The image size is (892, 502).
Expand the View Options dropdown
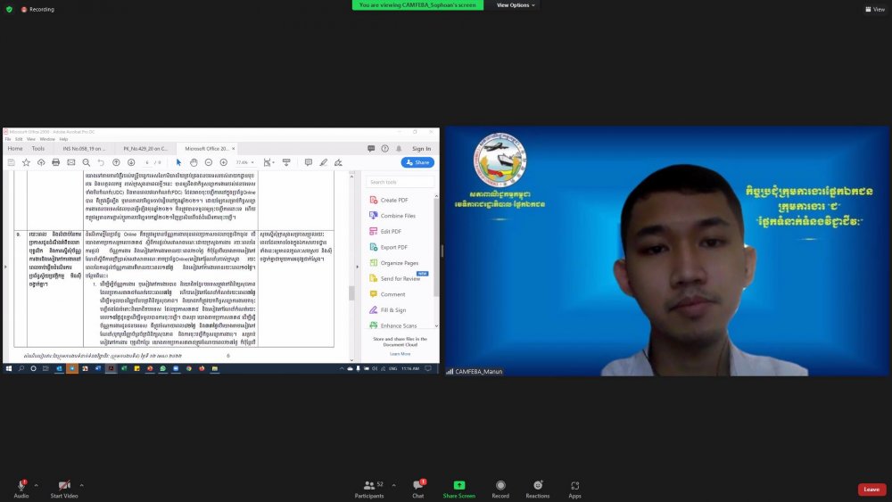516,5
